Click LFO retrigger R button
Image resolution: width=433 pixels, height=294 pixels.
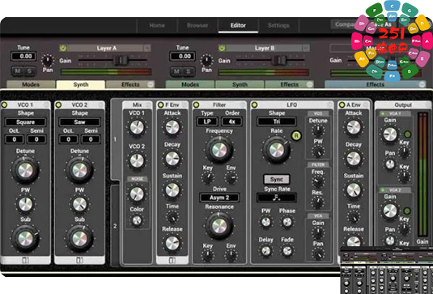(x=296, y=136)
